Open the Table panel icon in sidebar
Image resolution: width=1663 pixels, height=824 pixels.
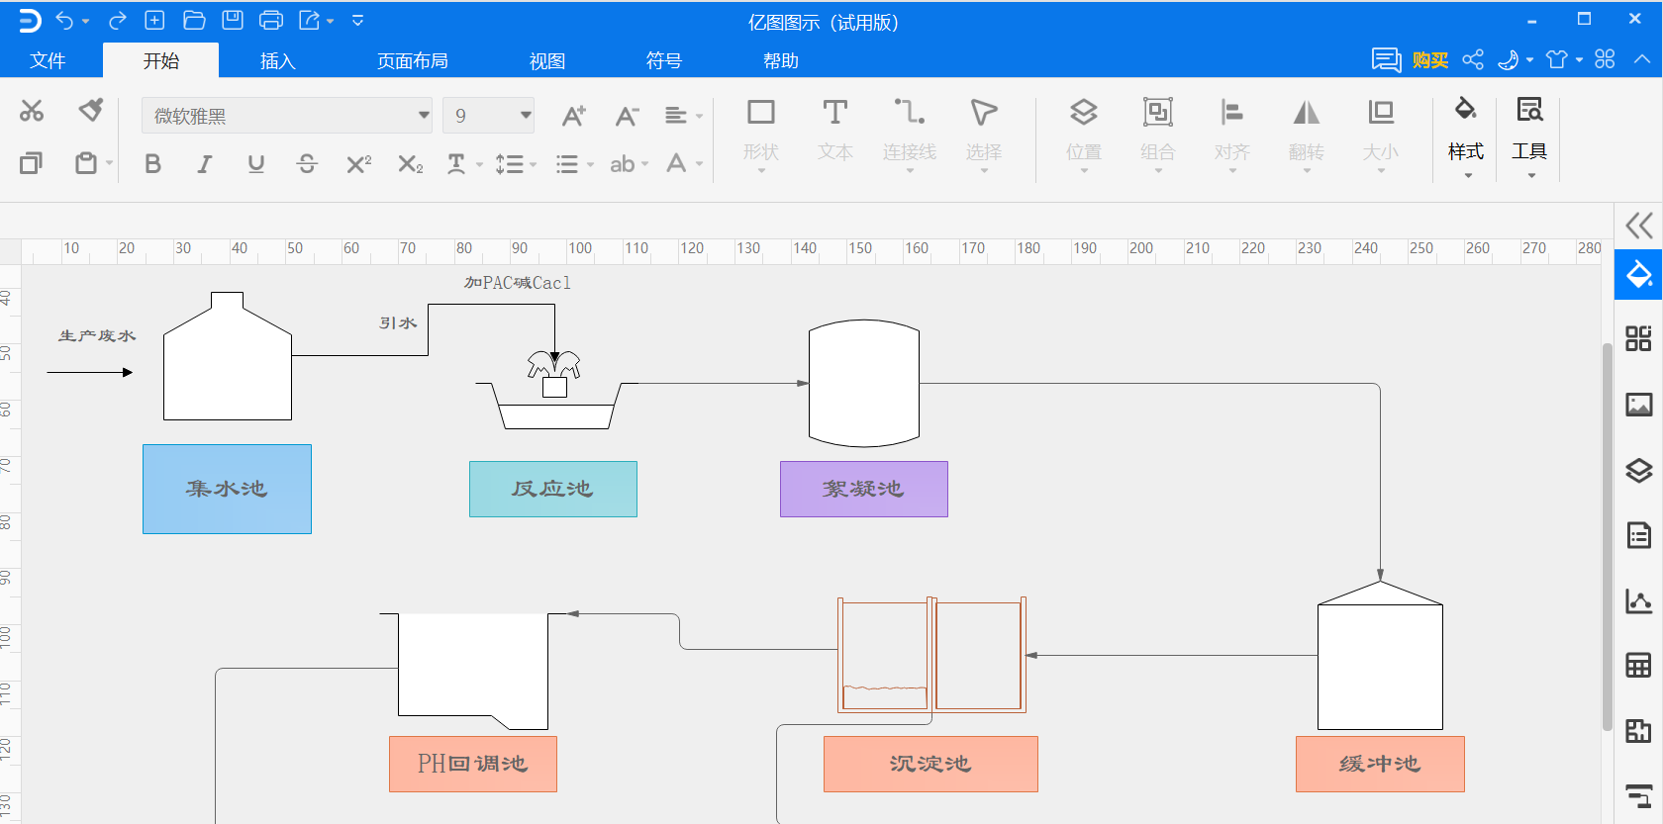[x=1638, y=666]
